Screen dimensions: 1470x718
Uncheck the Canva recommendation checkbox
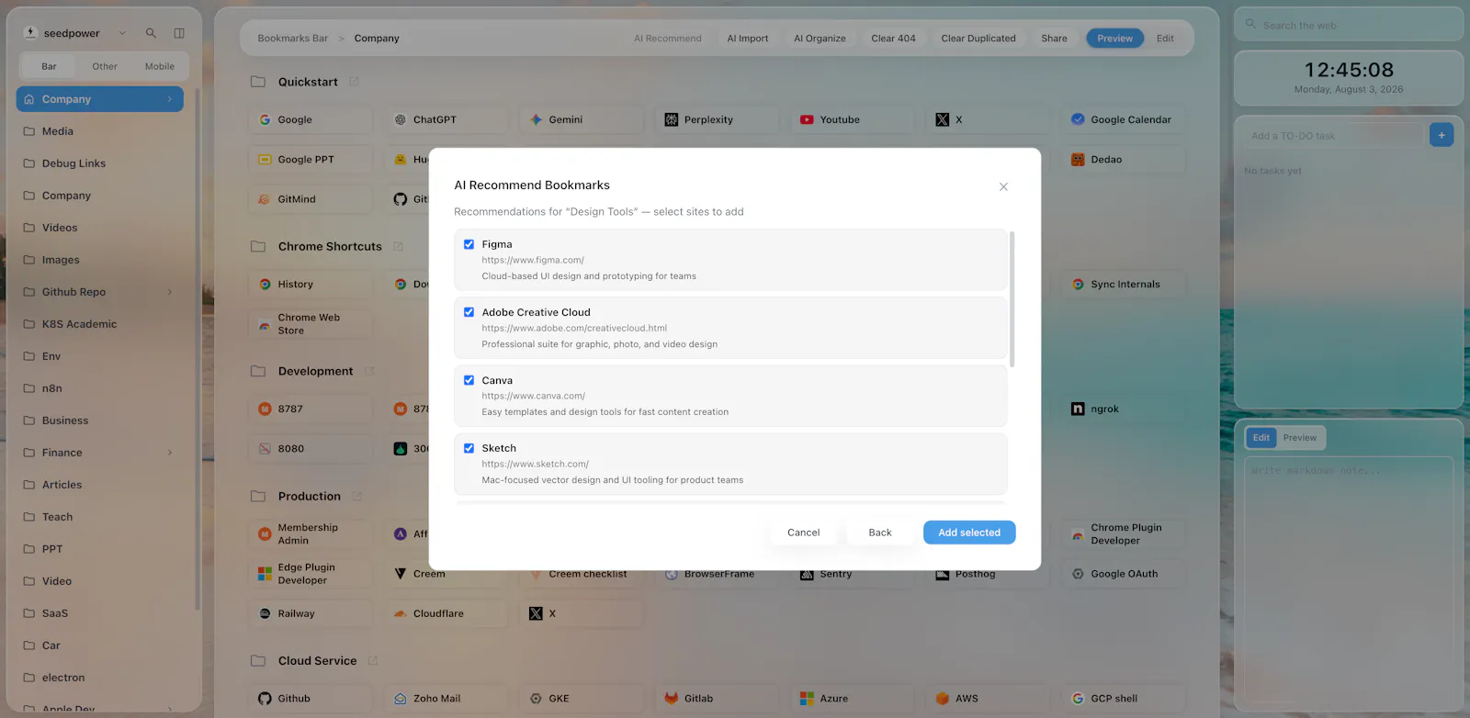(469, 380)
